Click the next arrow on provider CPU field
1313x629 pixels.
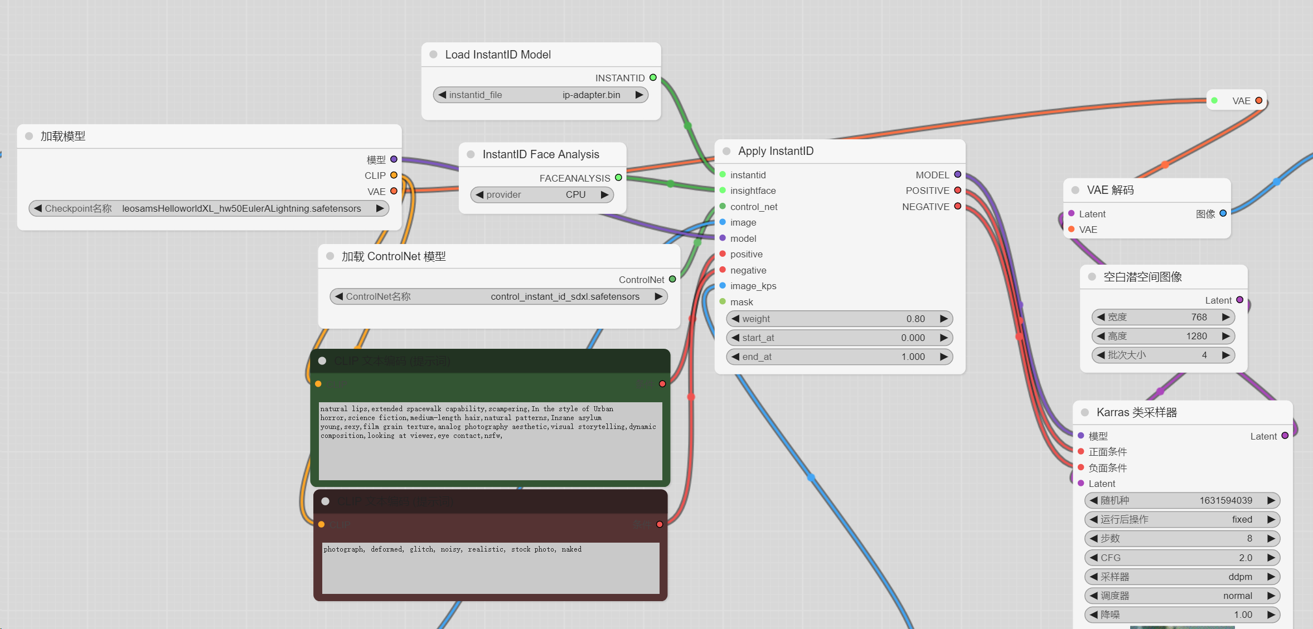(604, 194)
